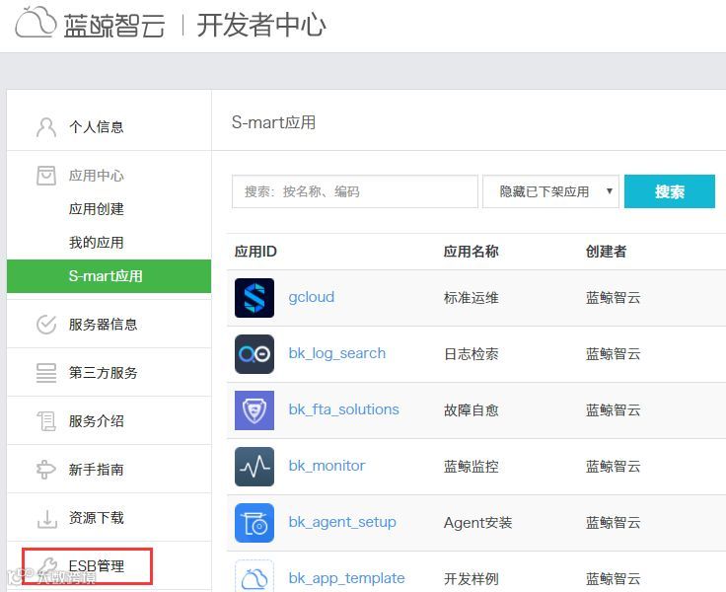Screen dimensions: 726x592
Task: Open 服务器信息 in the sidebar
Action: click(x=103, y=325)
